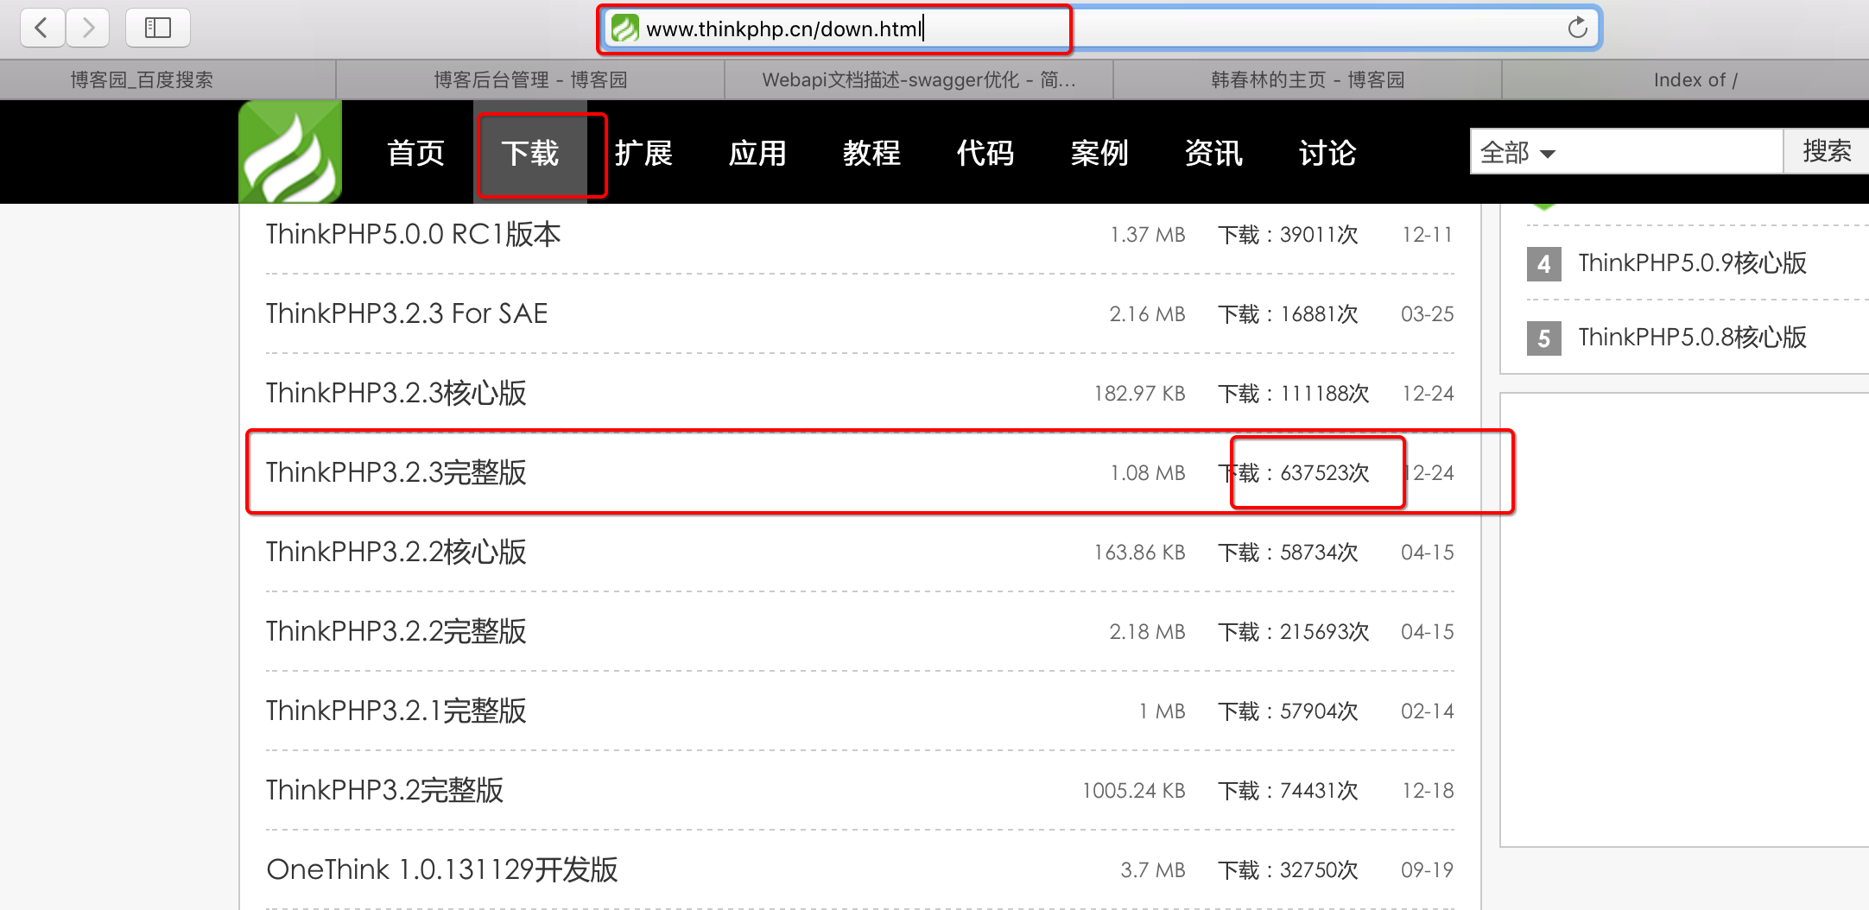Click date 12-18 in ThinkPHP3.2完整版 row

pyautogui.click(x=1428, y=790)
